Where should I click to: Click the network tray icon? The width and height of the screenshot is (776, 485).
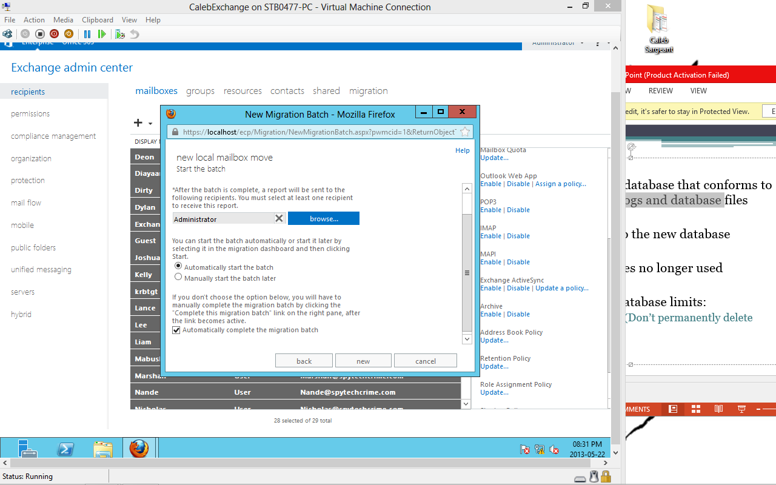click(540, 449)
